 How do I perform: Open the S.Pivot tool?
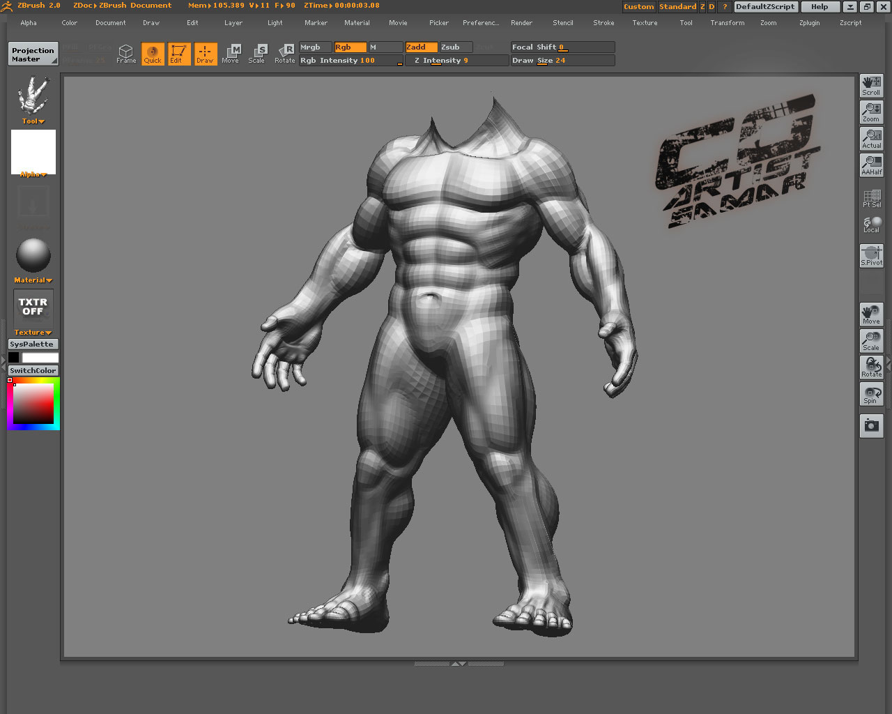coord(871,255)
